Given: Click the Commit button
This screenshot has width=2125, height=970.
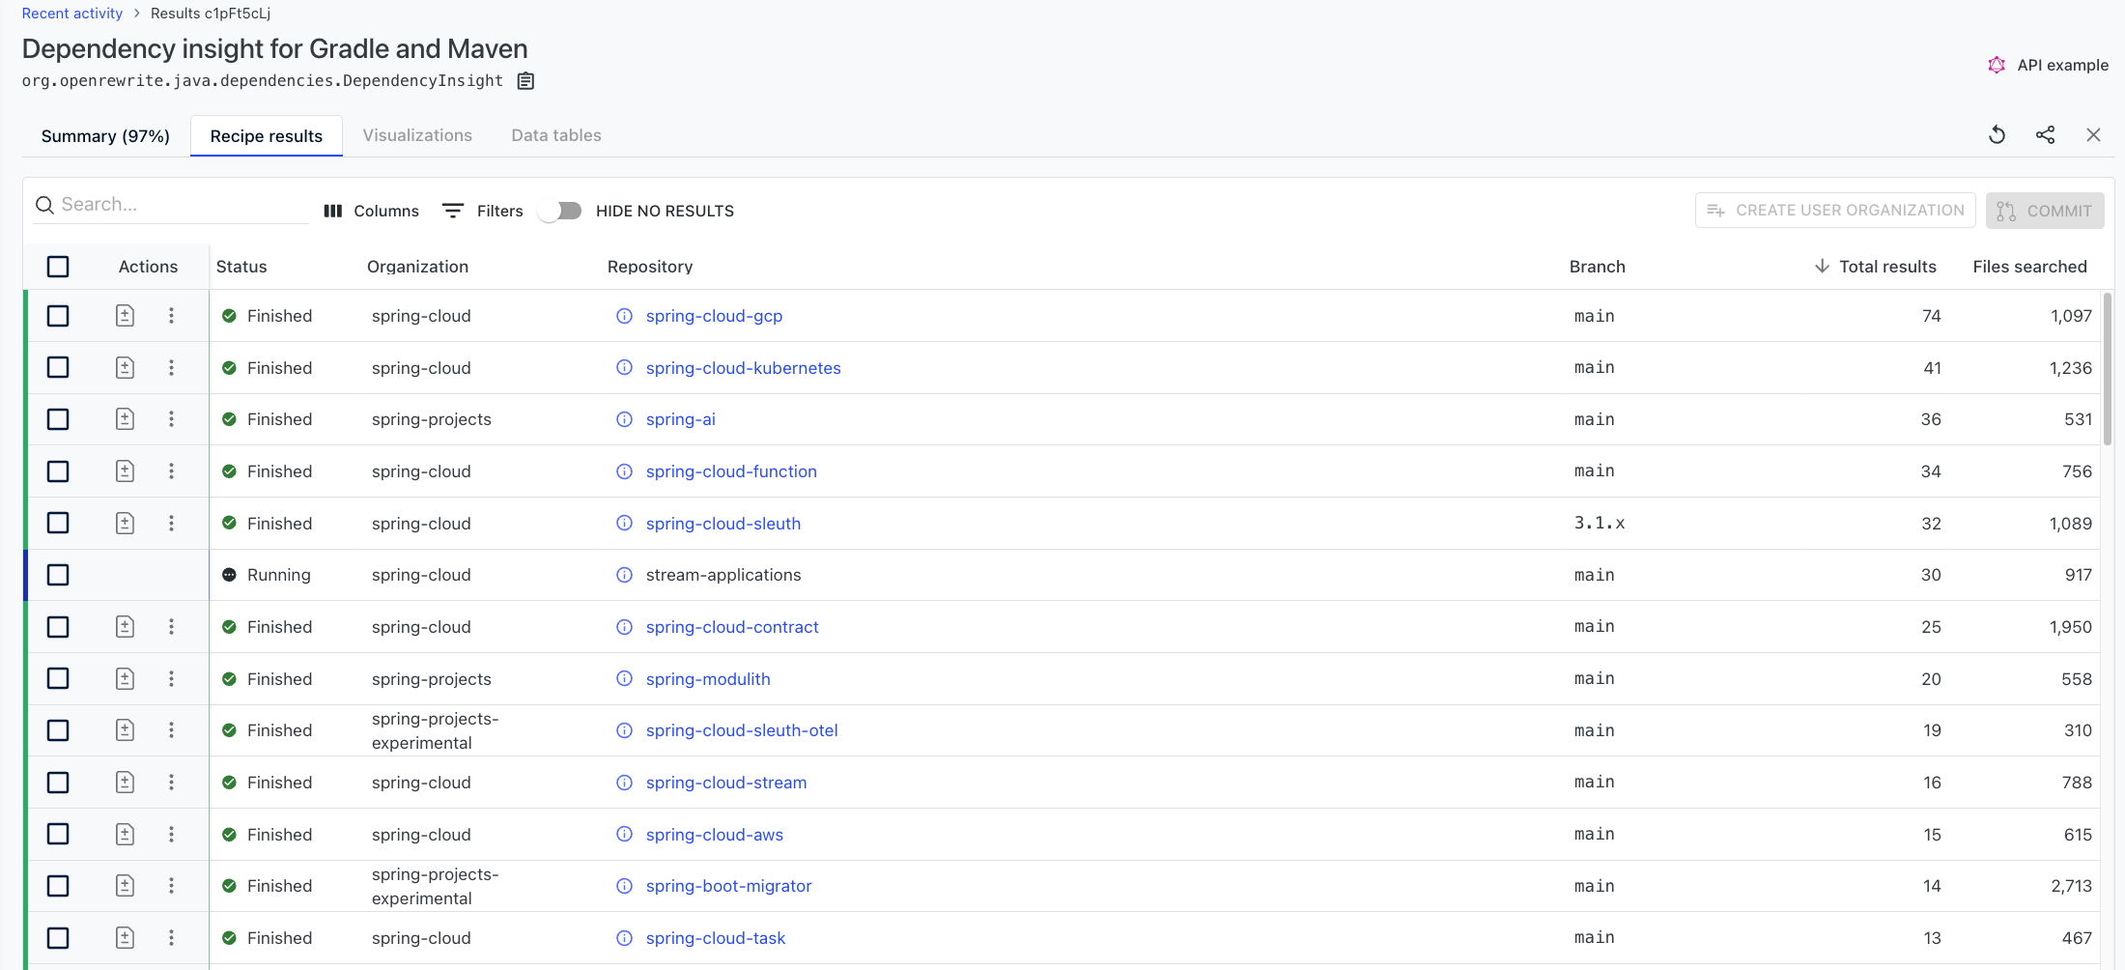Looking at the screenshot, I should 2045,211.
